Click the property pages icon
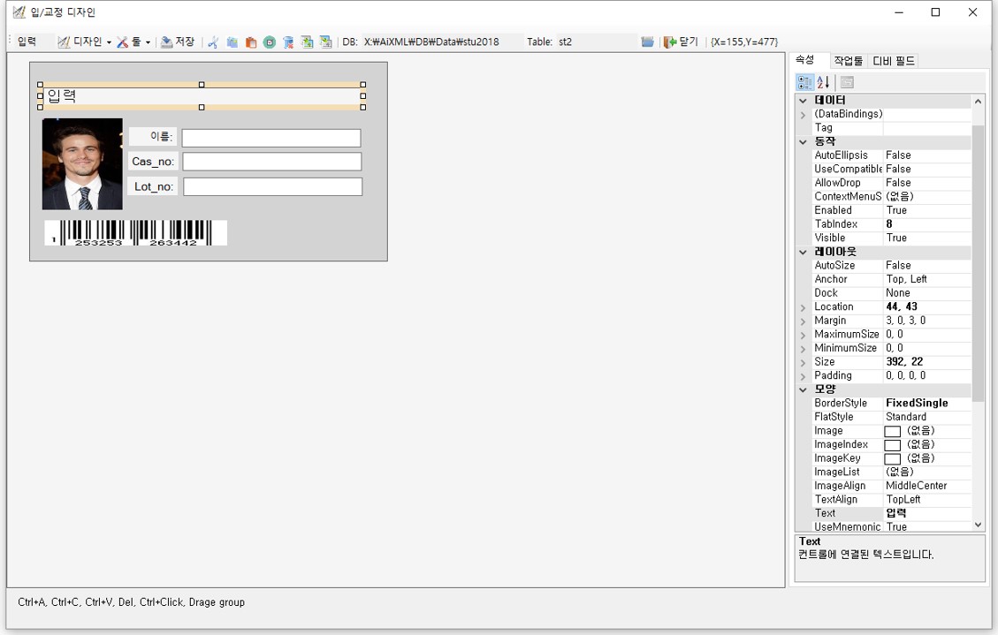This screenshot has width=998, height=635. [x=847, y=82]
